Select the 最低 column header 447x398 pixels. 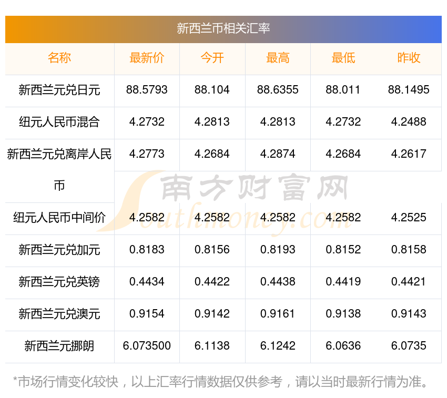coord(343,58)
